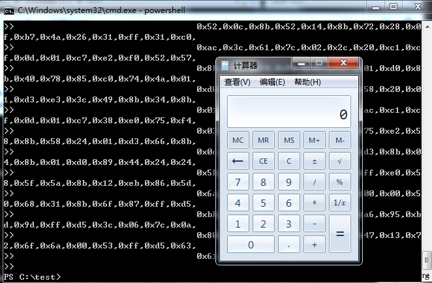Open the 查看(V) menu in Calculator
This screenshot has width=432, height=283.
(238, 82)
